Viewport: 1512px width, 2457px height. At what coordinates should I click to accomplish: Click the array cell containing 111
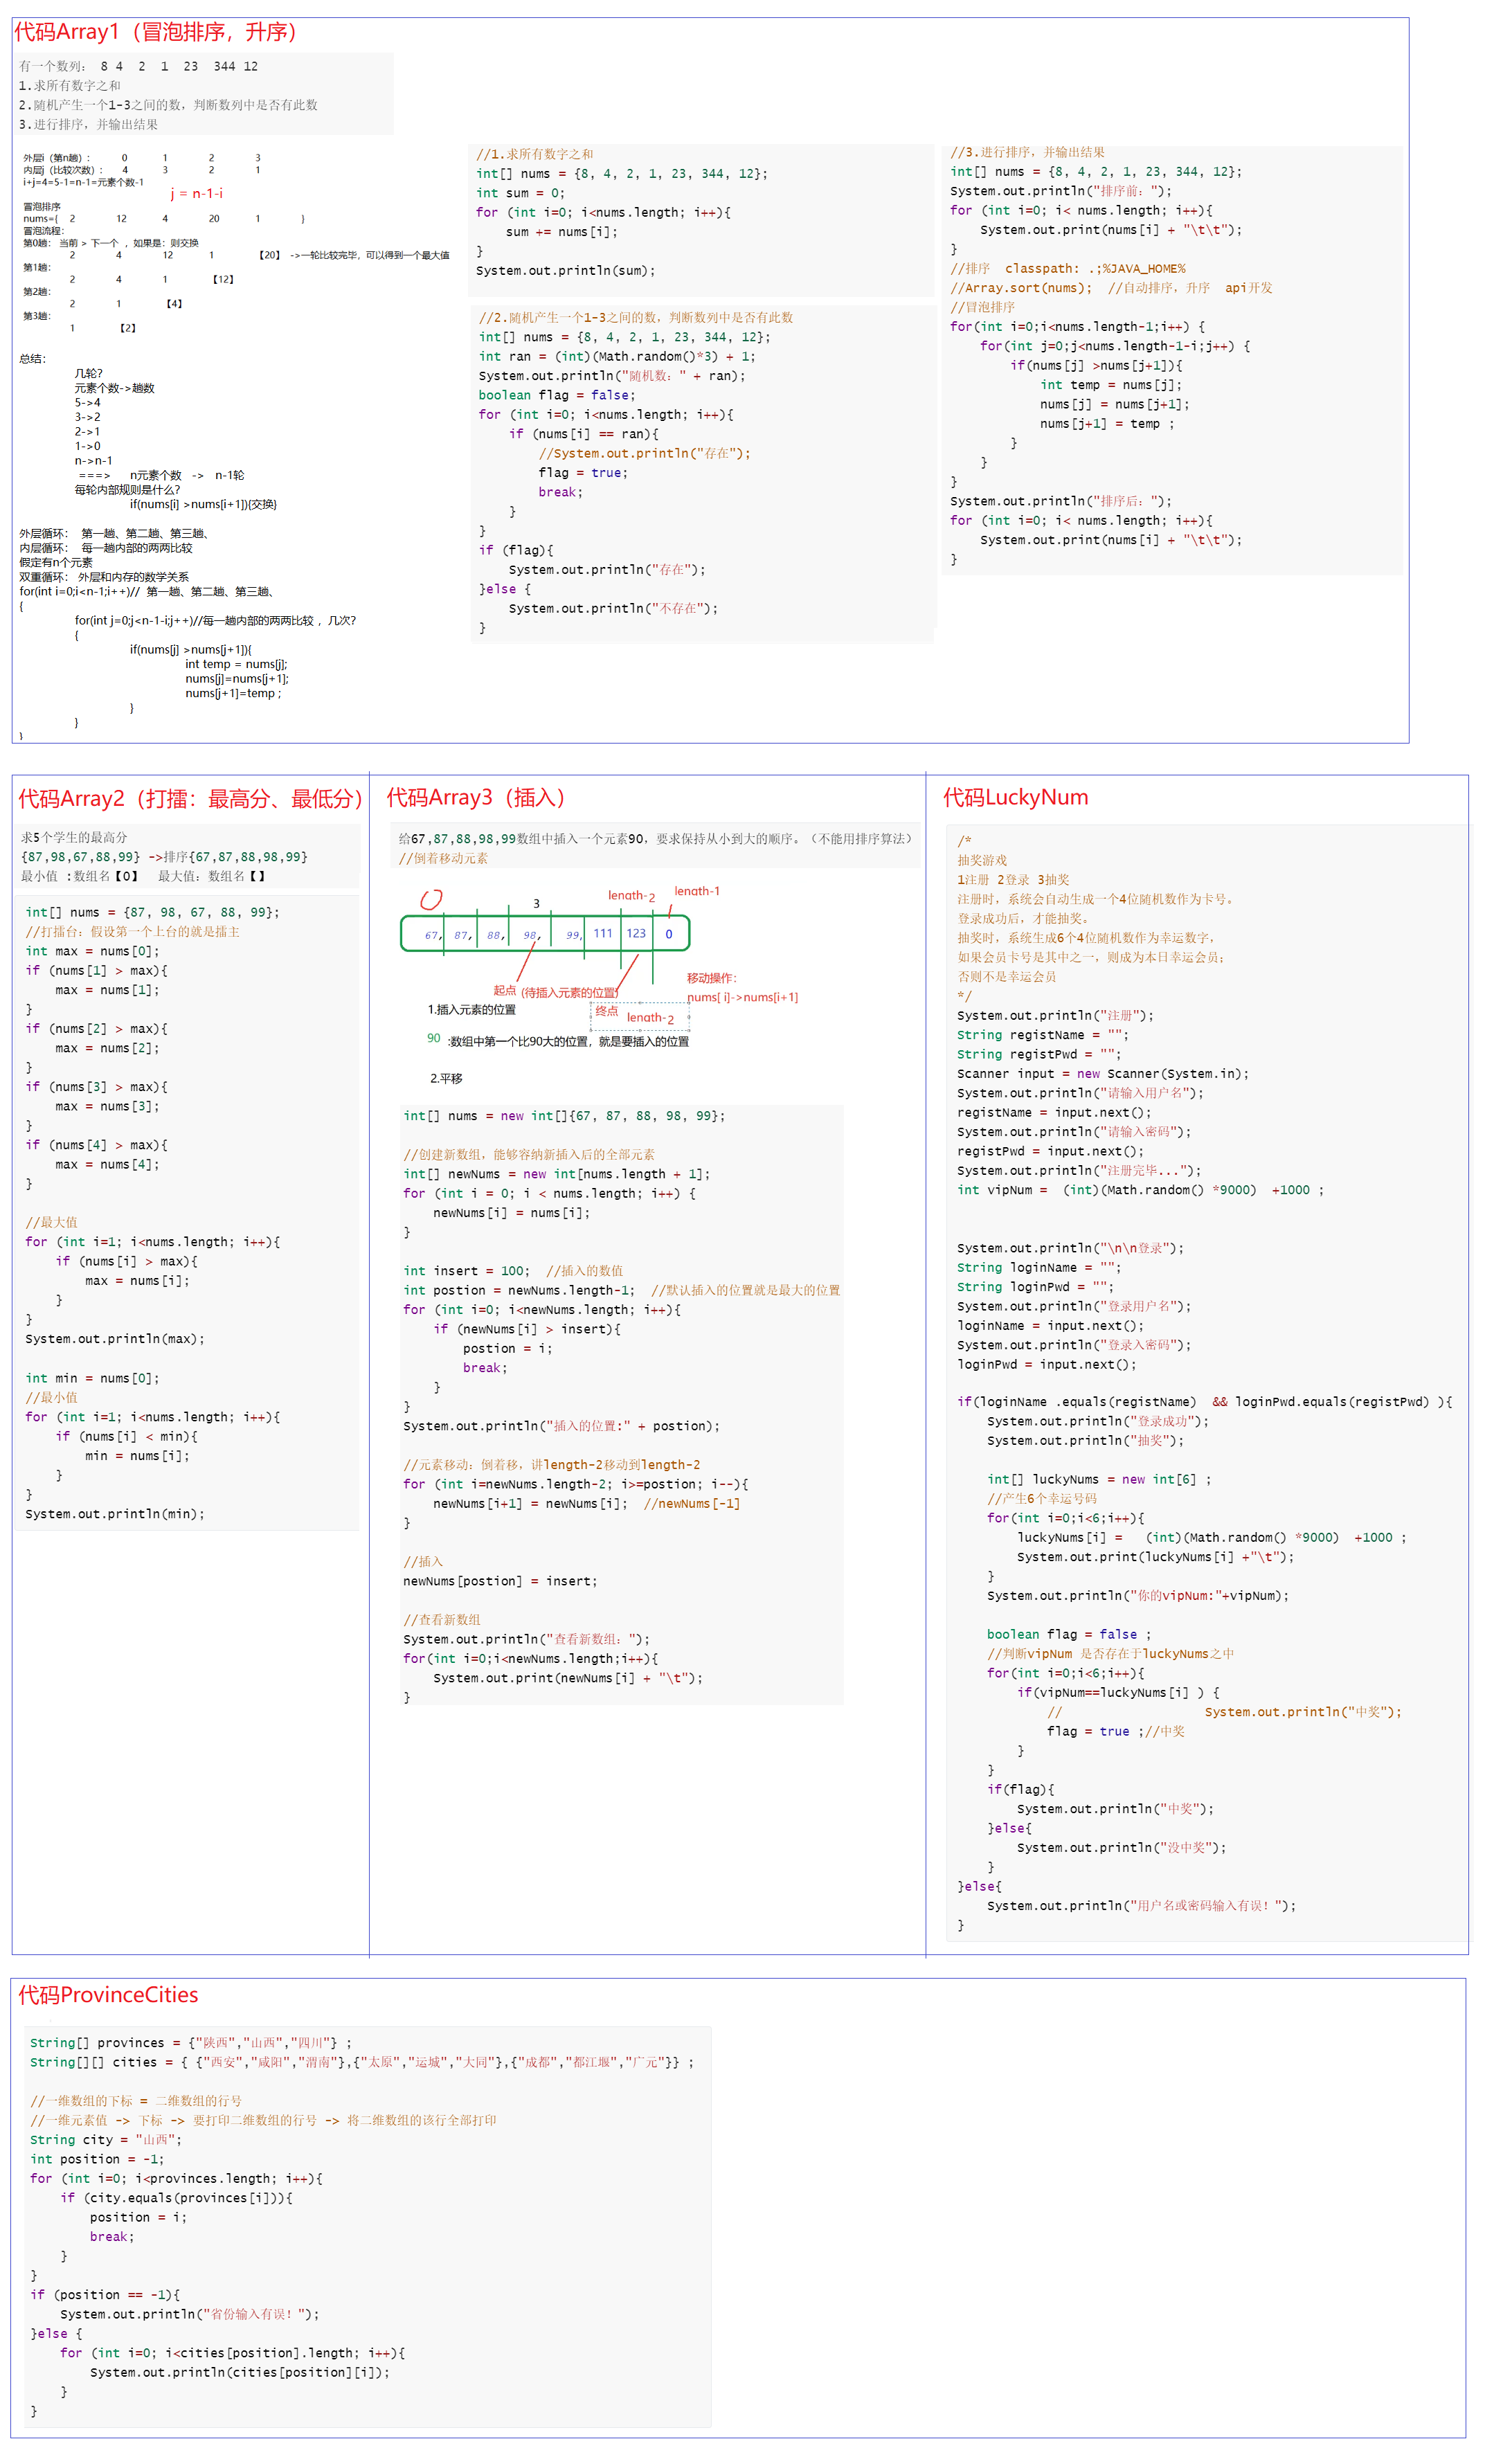point(603,933)
